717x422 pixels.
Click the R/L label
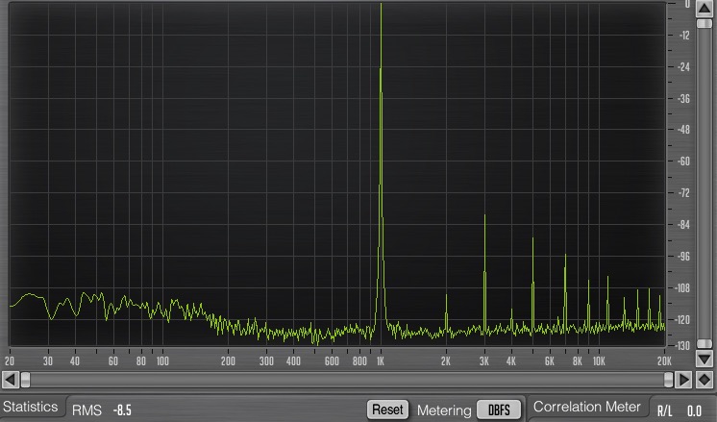(x=664, y=410)
